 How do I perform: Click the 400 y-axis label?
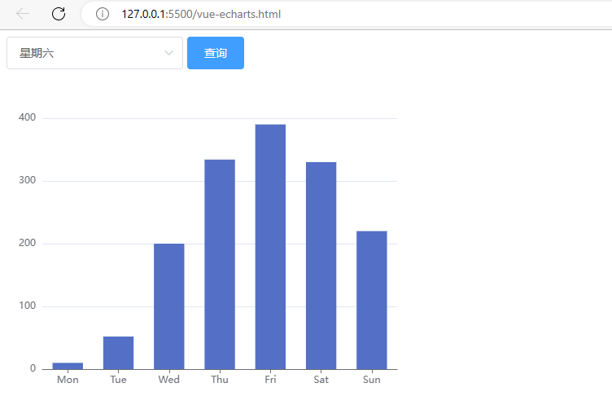click(28, 117)
